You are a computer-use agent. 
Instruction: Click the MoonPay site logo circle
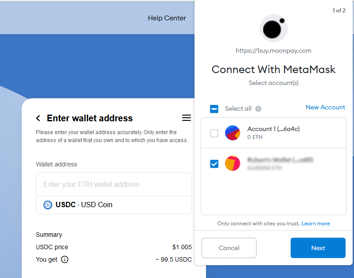[x=274, y=28]
